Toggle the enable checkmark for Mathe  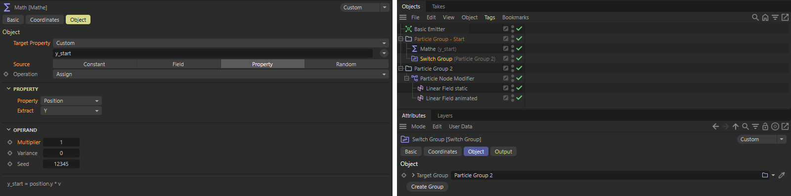coord(519,48)
